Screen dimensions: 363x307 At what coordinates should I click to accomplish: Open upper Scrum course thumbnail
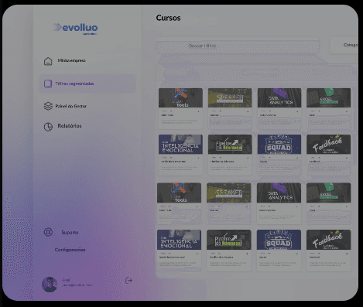point(230,97)
